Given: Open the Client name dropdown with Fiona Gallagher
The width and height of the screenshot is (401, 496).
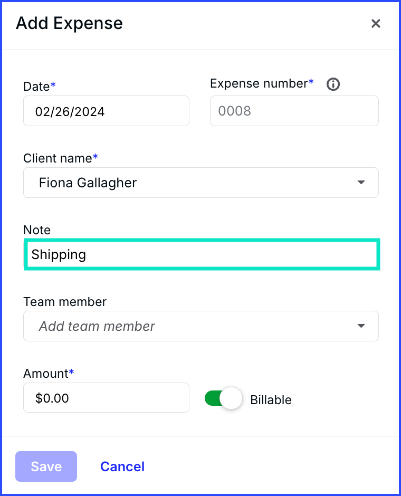Looking at the screenshot, I should tap(201, 183).
